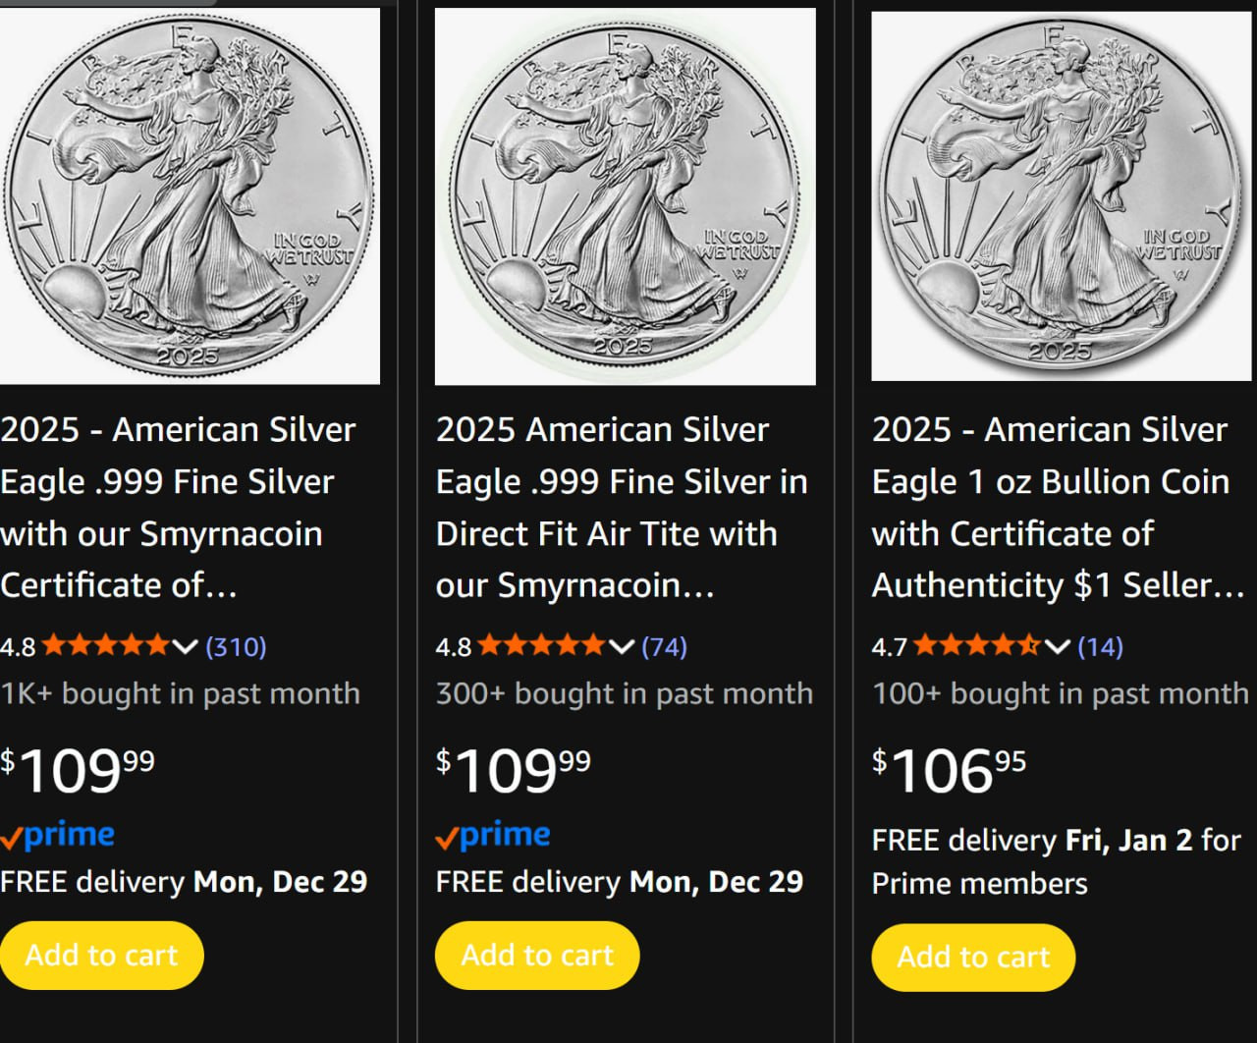1257x1043 pixels.
Task: Click the $106.95 price
Action: tap(949, 770)
